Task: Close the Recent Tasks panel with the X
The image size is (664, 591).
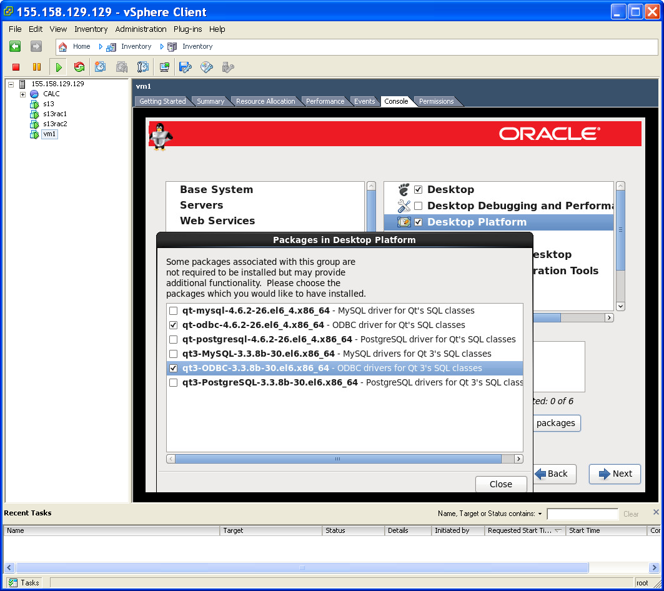Action: [x=656, y=512]
